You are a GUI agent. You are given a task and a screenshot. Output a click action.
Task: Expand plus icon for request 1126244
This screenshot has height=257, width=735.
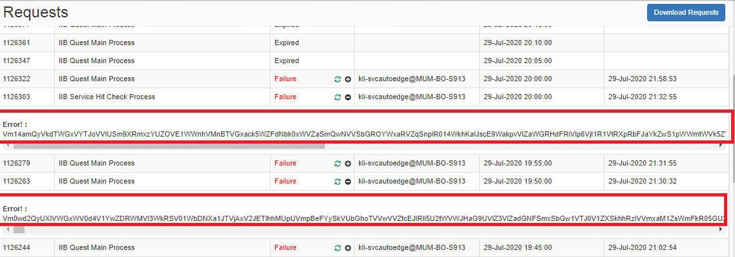pyautogui.click(x=348, y=248)
